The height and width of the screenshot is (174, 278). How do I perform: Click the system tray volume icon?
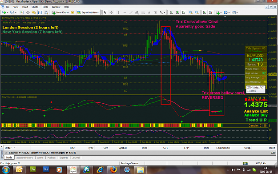pos(234,170)
